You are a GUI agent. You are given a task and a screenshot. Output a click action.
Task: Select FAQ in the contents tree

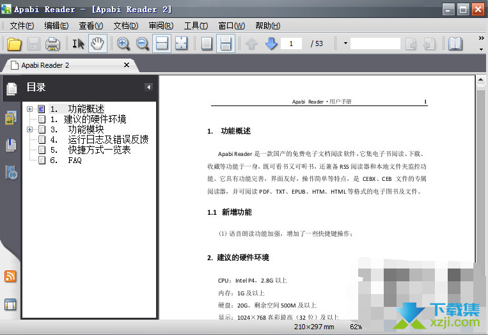pyautogui.click(x=66, y=160)
